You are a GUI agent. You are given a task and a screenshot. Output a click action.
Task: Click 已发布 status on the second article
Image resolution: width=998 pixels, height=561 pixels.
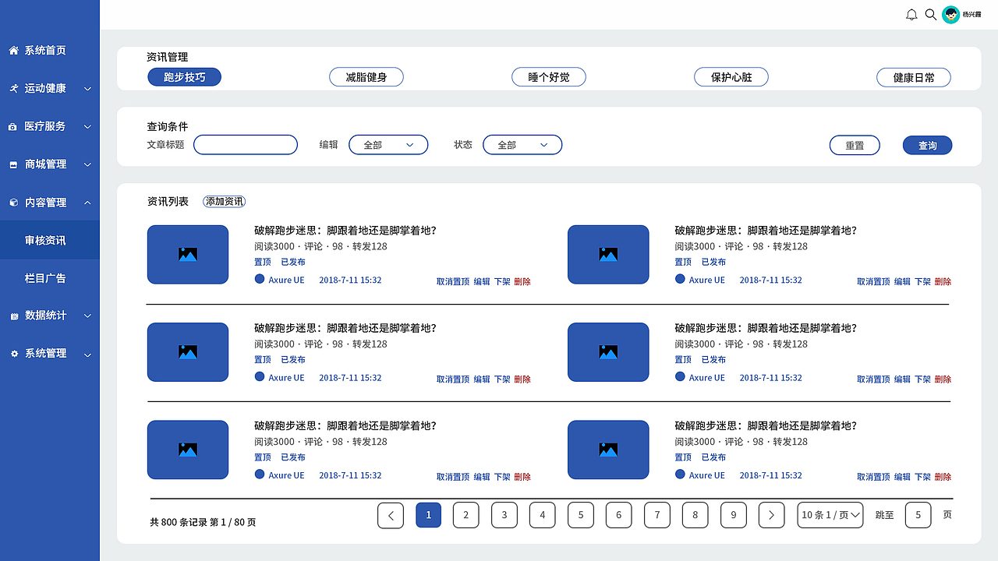(x=293, y=359)
